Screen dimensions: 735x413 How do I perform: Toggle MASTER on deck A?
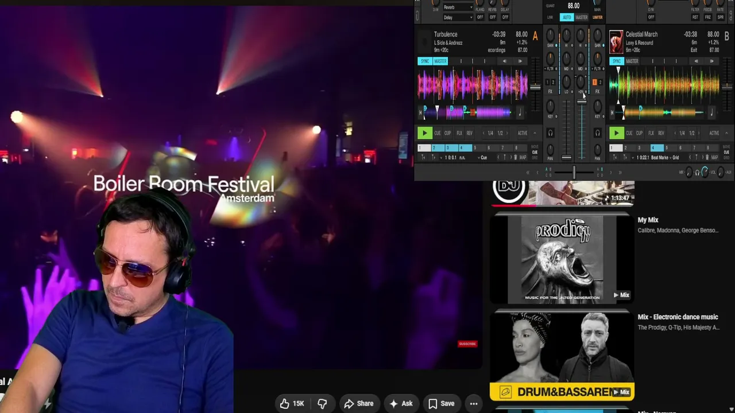(x=440, y=61)
